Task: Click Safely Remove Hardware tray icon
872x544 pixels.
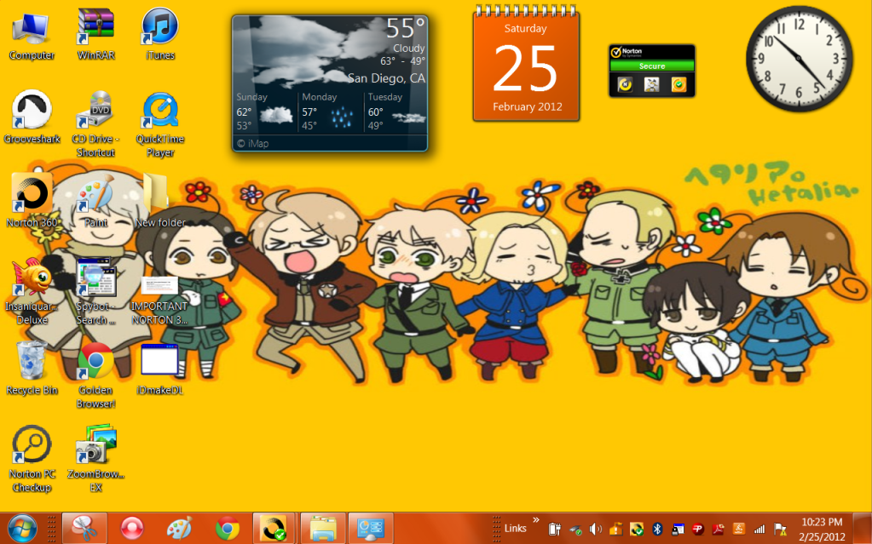Action: click(x=575, y=529)
